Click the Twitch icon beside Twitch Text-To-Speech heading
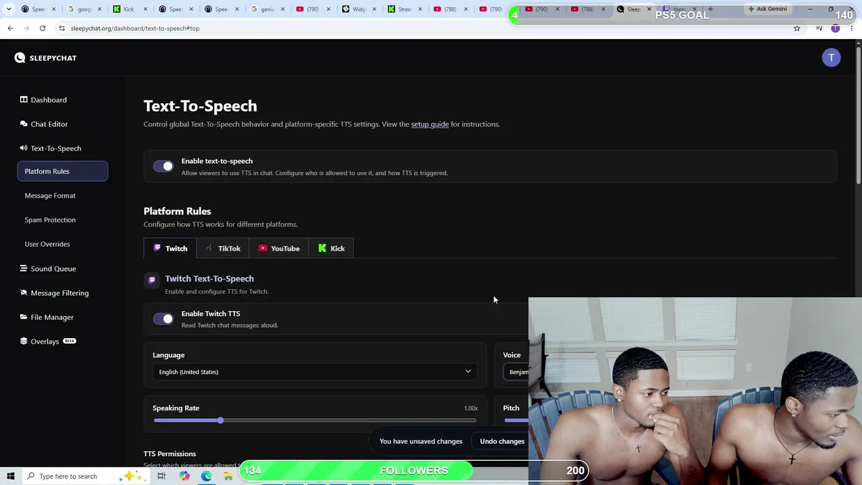Image resolution: width=862 pixels, height=485 pixels. [x=152, y=280]
